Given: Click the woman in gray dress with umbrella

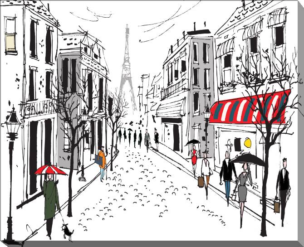Looking at the screenshot, I should pos(243,195).
